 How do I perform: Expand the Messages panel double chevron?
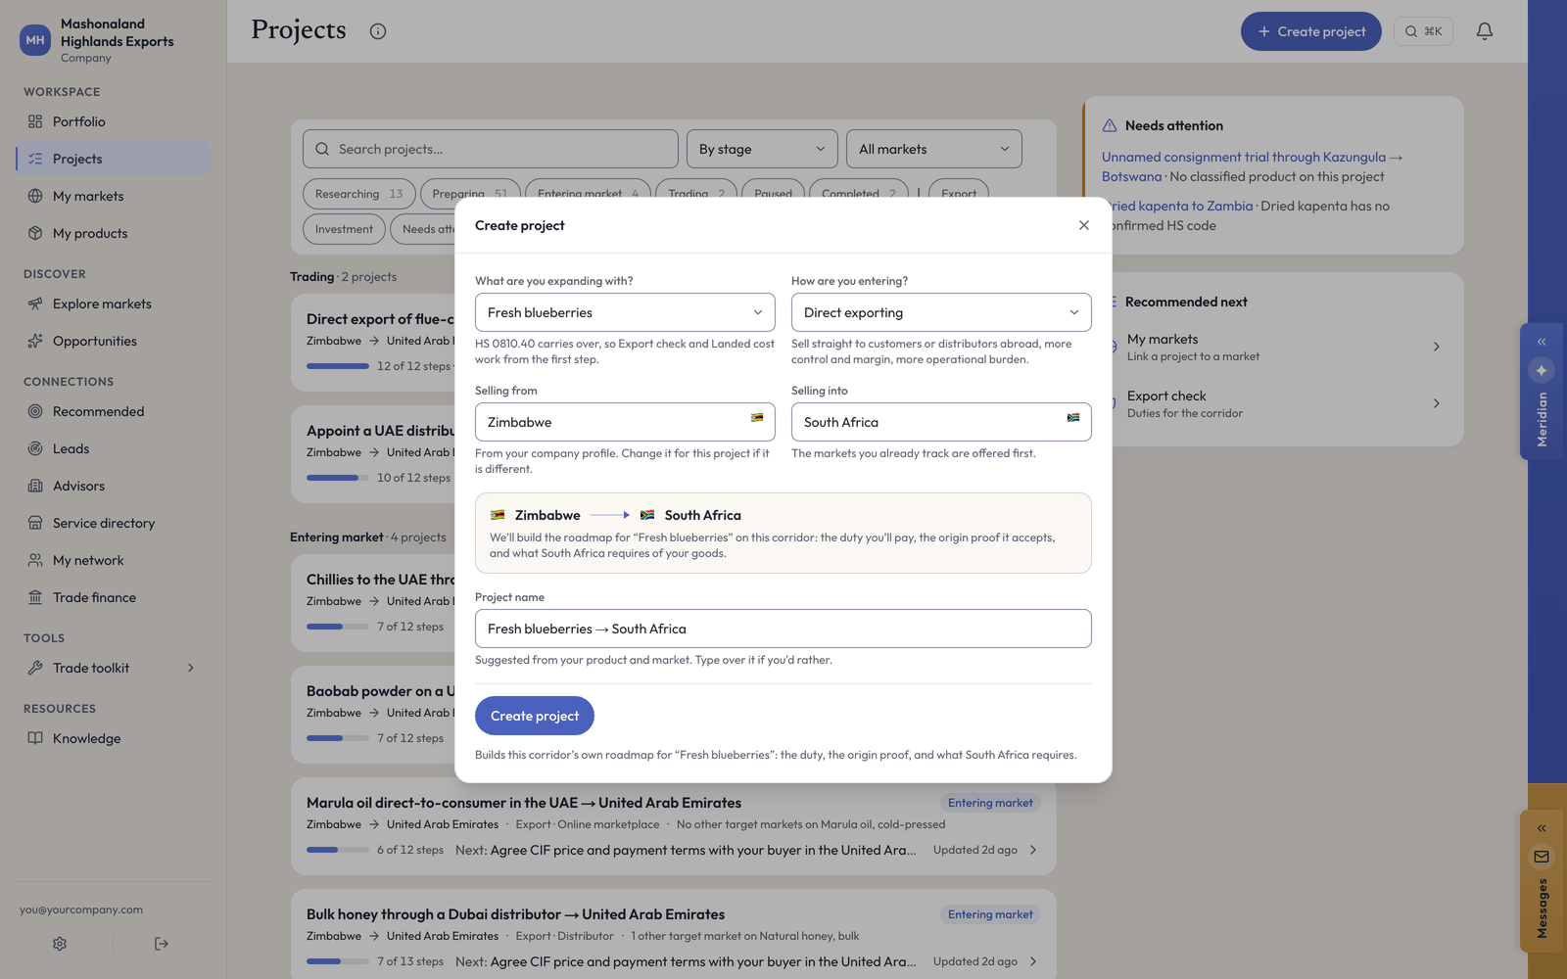(x=1542, y=828)
